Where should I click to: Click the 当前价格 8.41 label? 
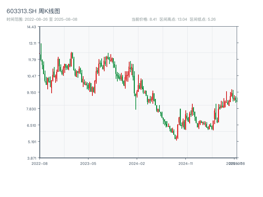[x=144, y=19]
